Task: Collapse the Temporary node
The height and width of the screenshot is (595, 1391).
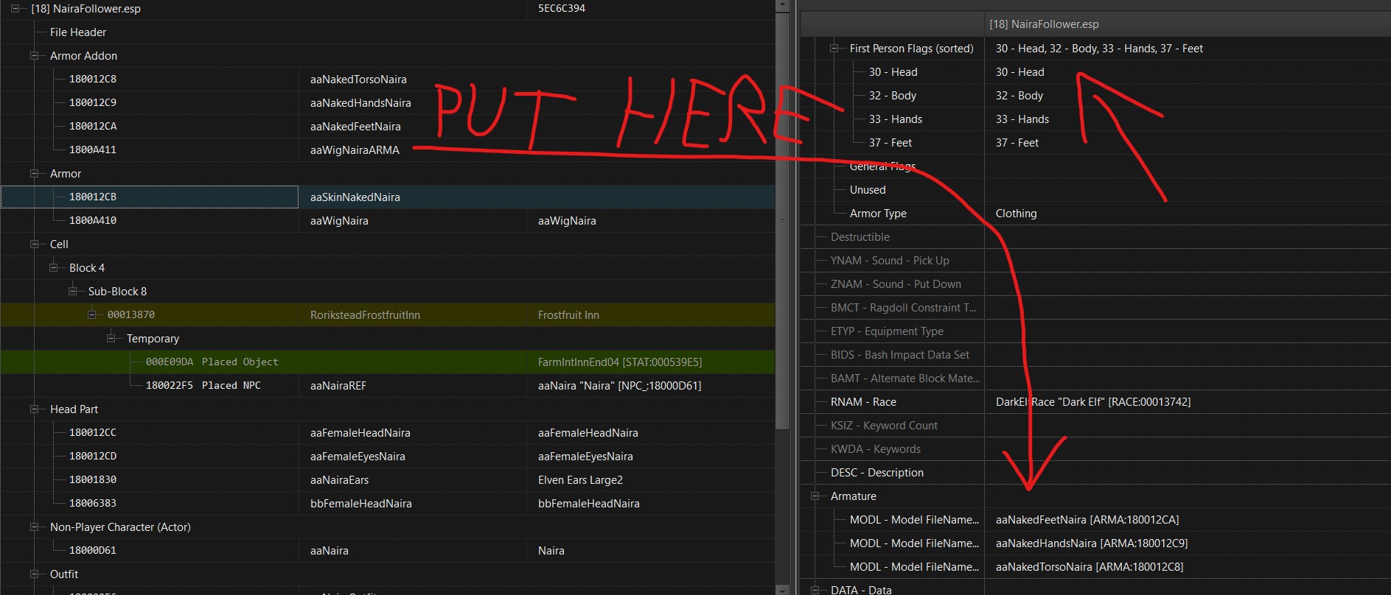Action: (x=111, y=339)
